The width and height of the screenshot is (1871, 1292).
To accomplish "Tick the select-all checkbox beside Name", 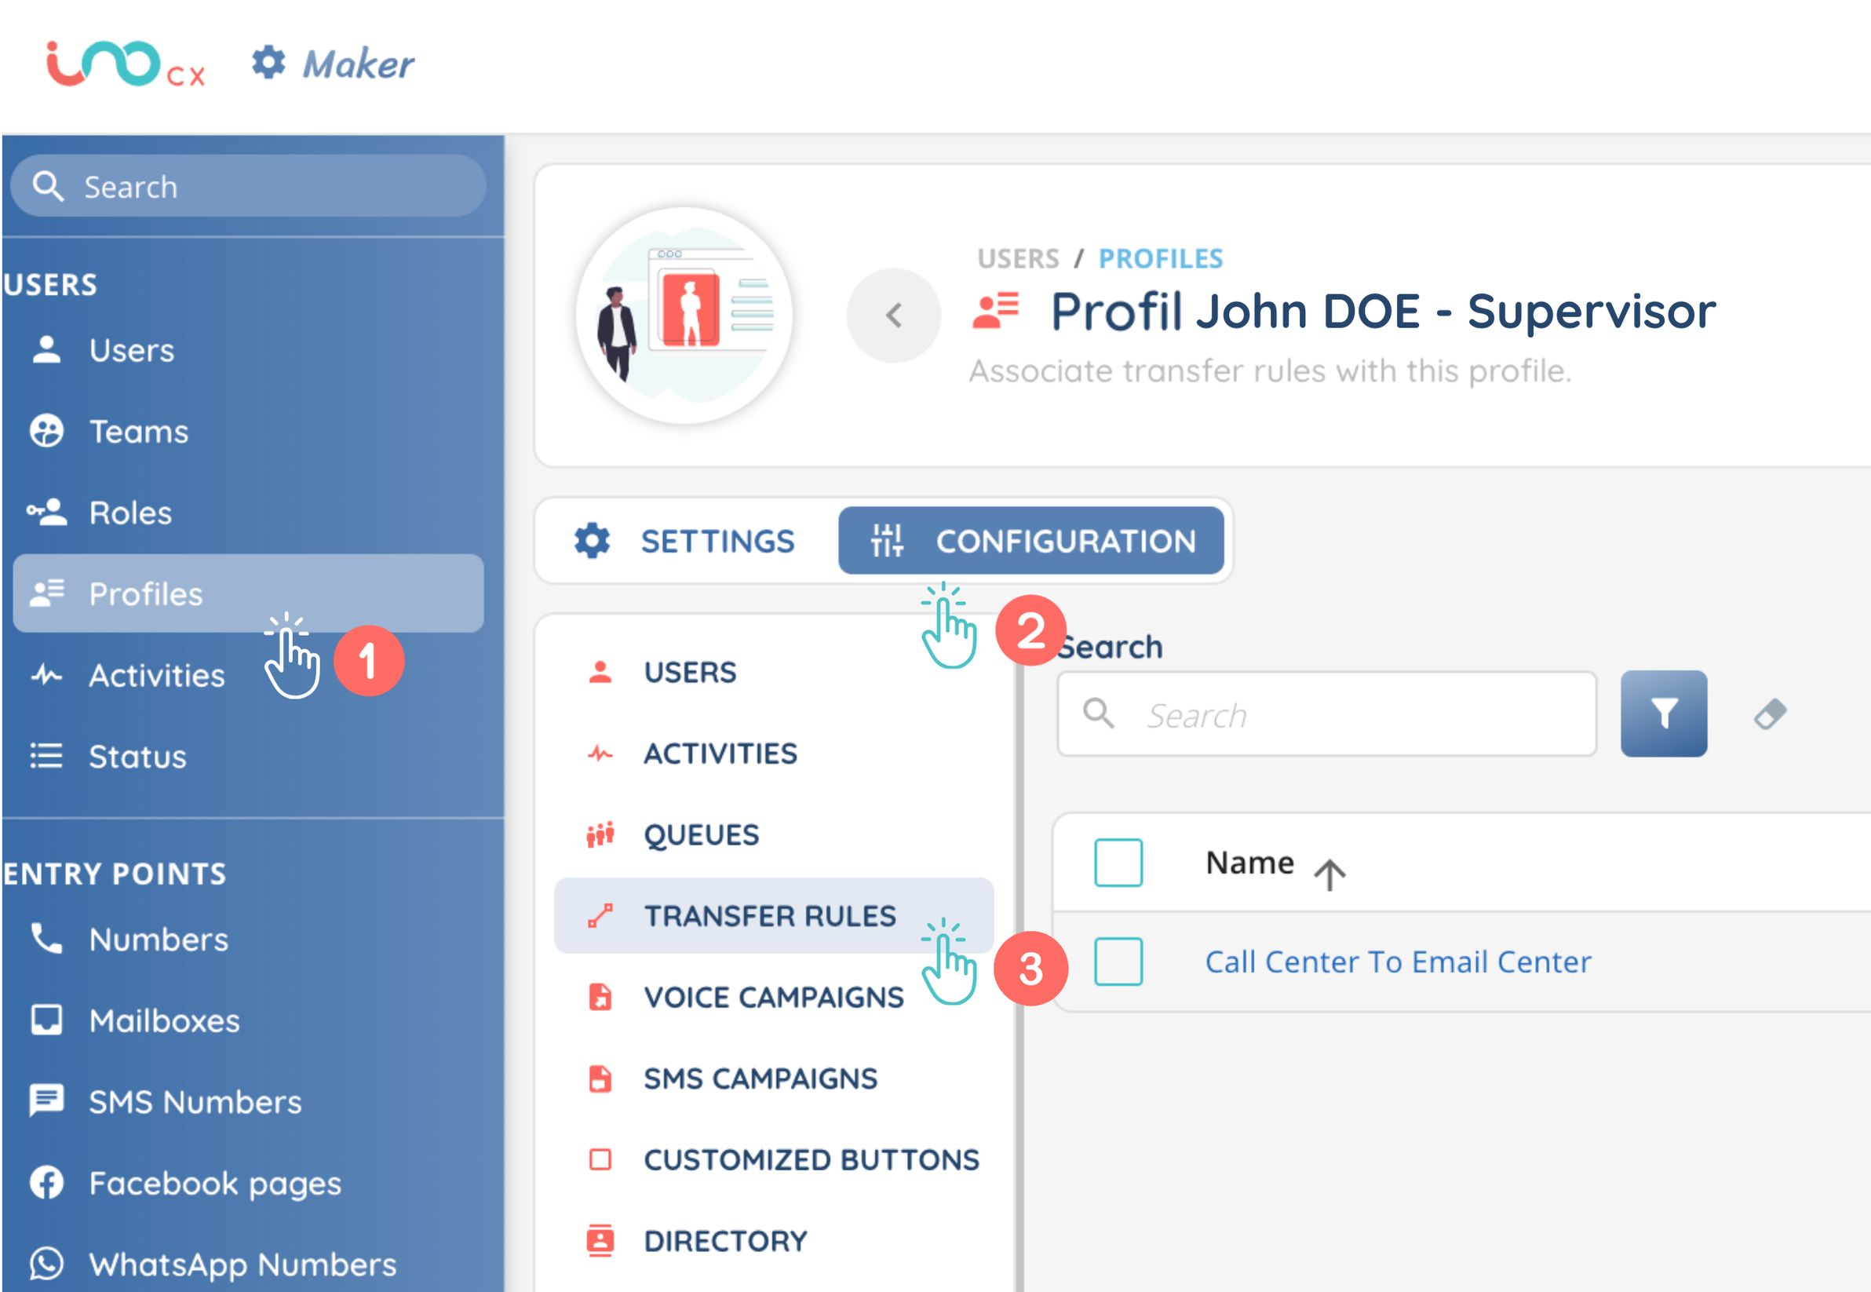I will [1118, 862].
